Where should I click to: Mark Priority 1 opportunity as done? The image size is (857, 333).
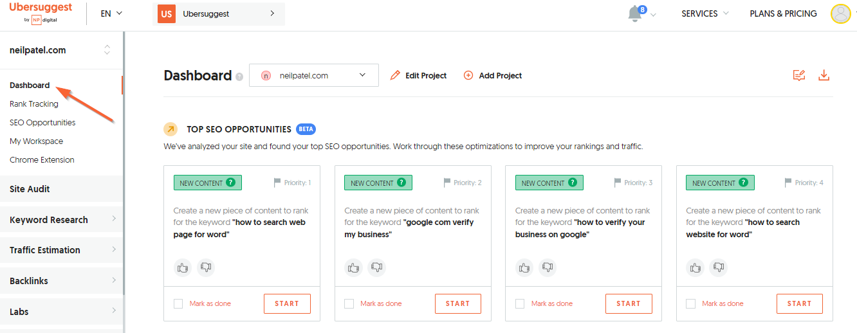[x=178, y=303]
